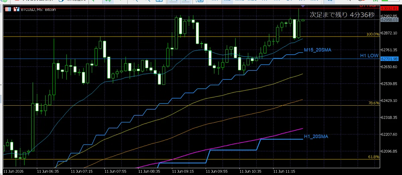This screenshot has width=402, height=175.
Task: Click time axis label 11 Jun 07:55
Action: coord(115,171)
